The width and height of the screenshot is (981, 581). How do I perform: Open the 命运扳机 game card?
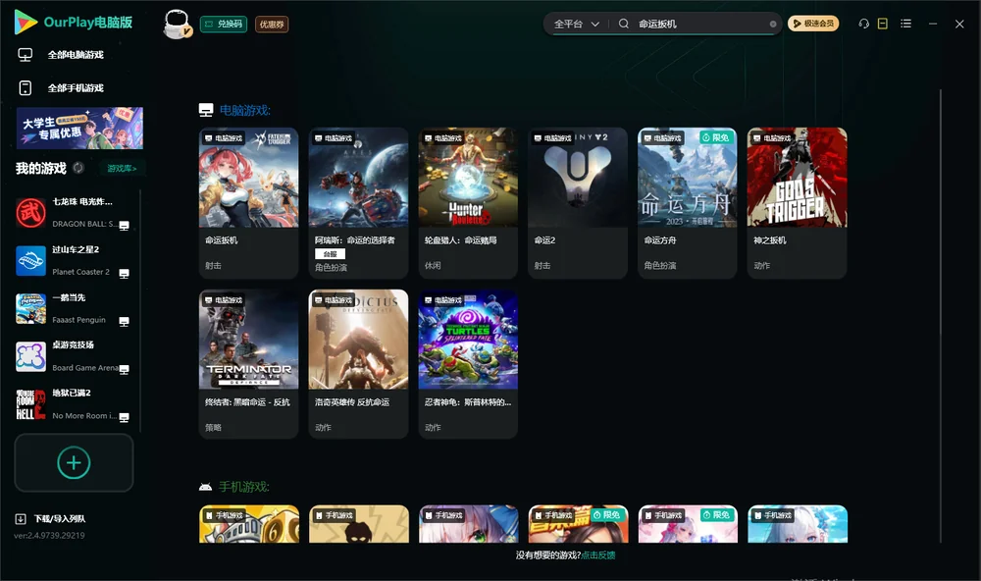(249, 203)
